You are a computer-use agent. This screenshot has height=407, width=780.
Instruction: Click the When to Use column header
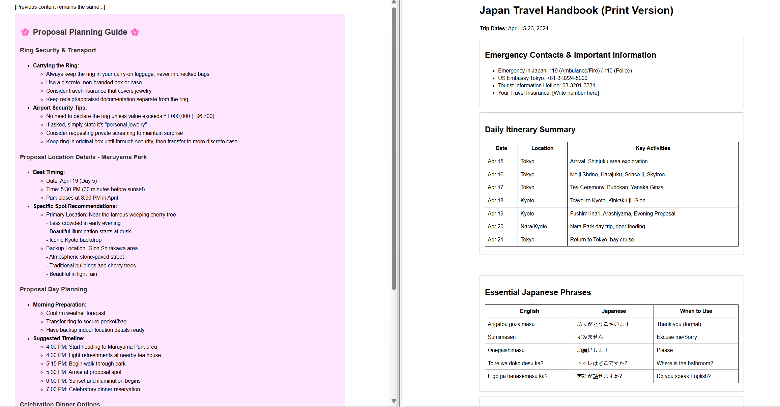point(696,311)
